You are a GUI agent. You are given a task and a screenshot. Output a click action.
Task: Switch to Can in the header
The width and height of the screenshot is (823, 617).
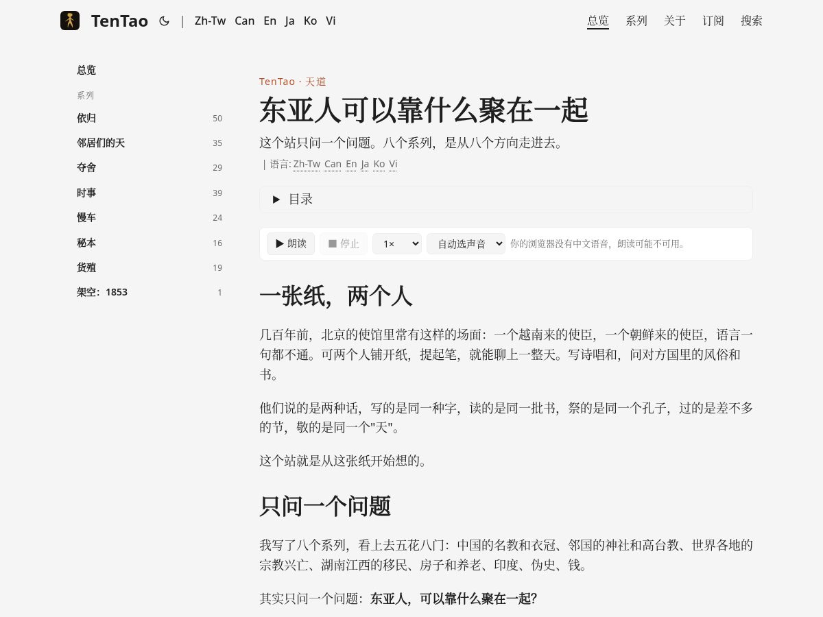tap(245, 21)
